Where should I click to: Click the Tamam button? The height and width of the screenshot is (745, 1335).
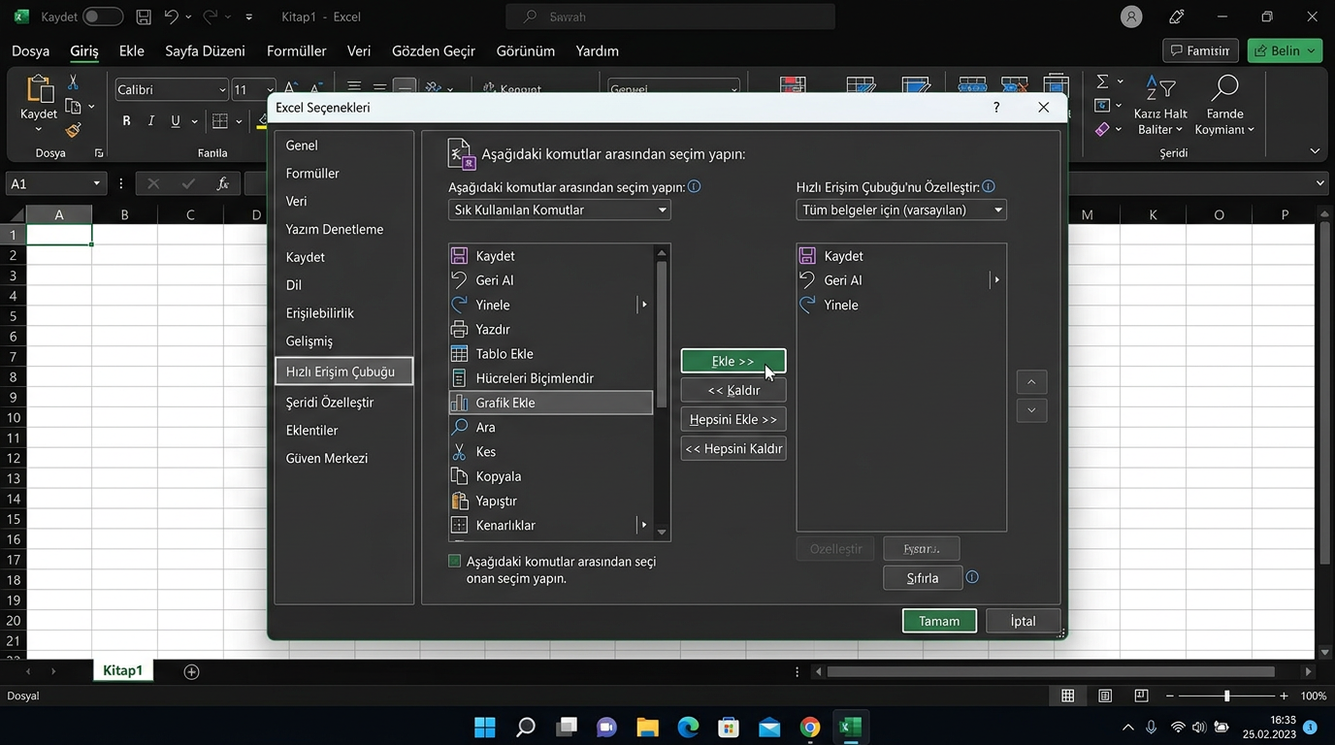point(939,621)
